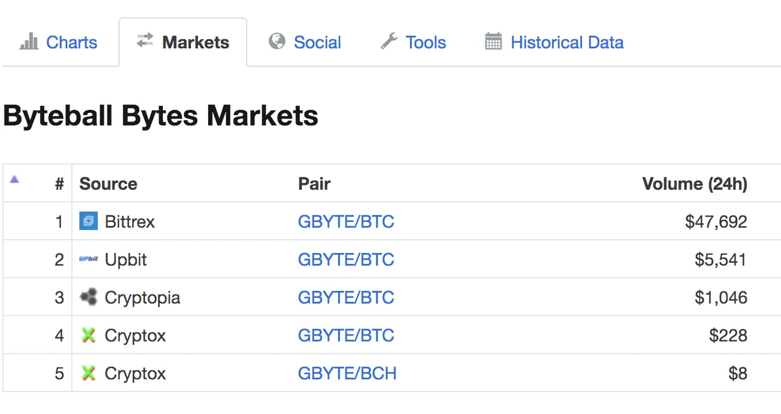This screenshot has height=414, width=781.
Task: Click the exchange arrows icon beside Markets
Action: tap(145, 41)
